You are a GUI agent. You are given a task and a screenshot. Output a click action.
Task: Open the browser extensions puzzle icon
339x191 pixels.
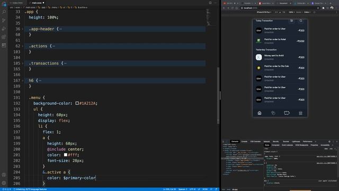pyautogui.click(x=323, y=8)
